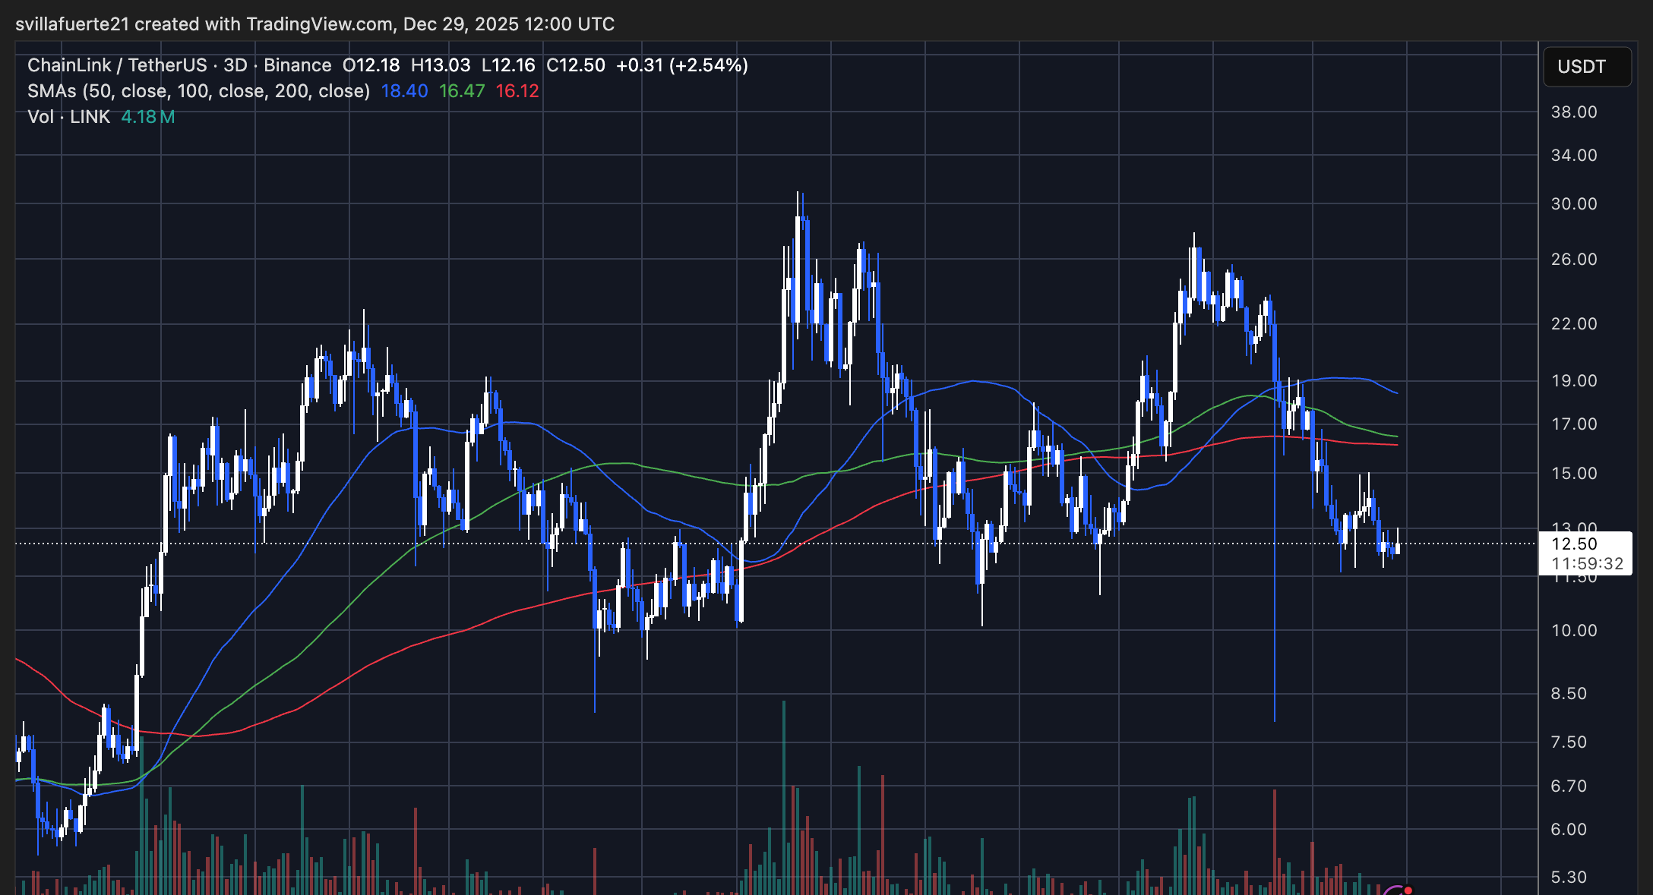
Task: Click the blue 18.40 SMA 50 value
Action: pyautogui.click(x=404, y=91)
